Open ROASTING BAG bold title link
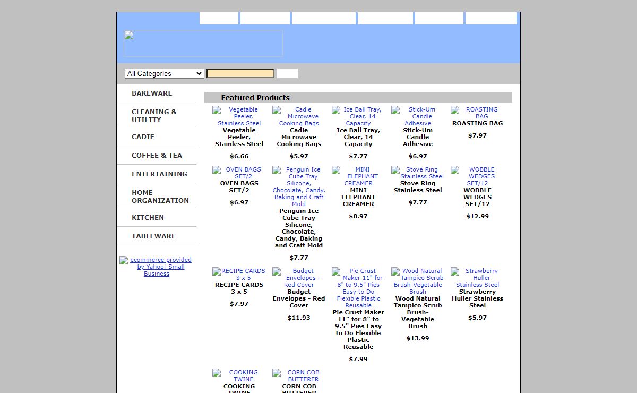 (477, 123)
